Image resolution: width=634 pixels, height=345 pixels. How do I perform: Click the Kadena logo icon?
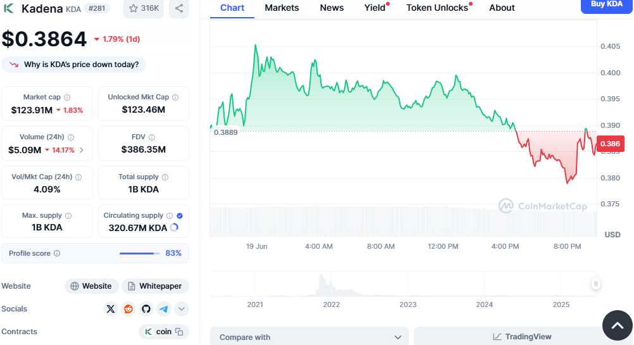click(x=8, y=8)
